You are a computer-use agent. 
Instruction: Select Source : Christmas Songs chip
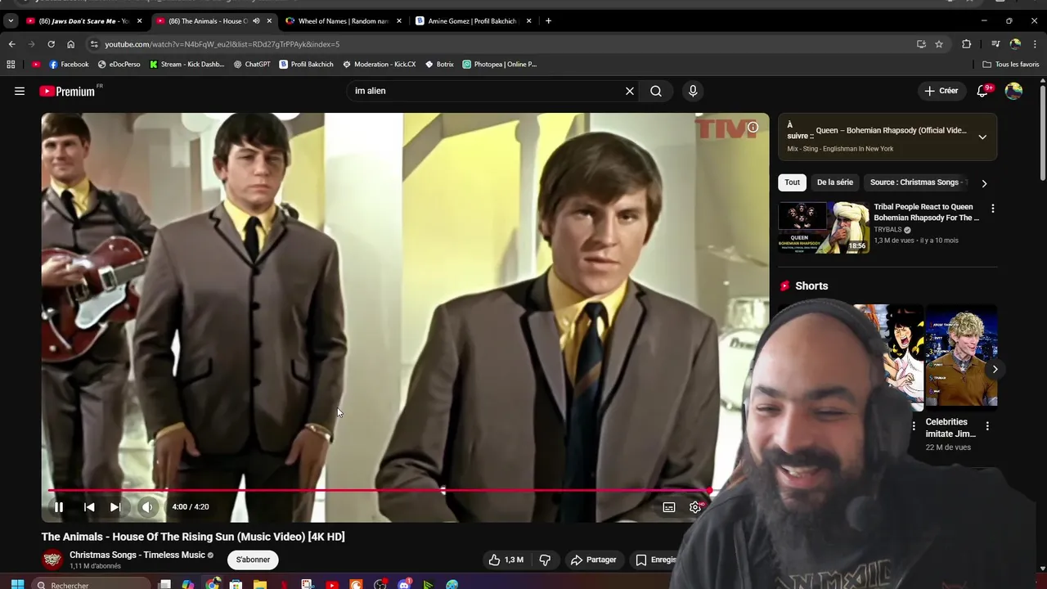915,182
